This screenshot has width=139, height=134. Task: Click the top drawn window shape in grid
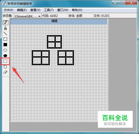(x=54, y=42)
